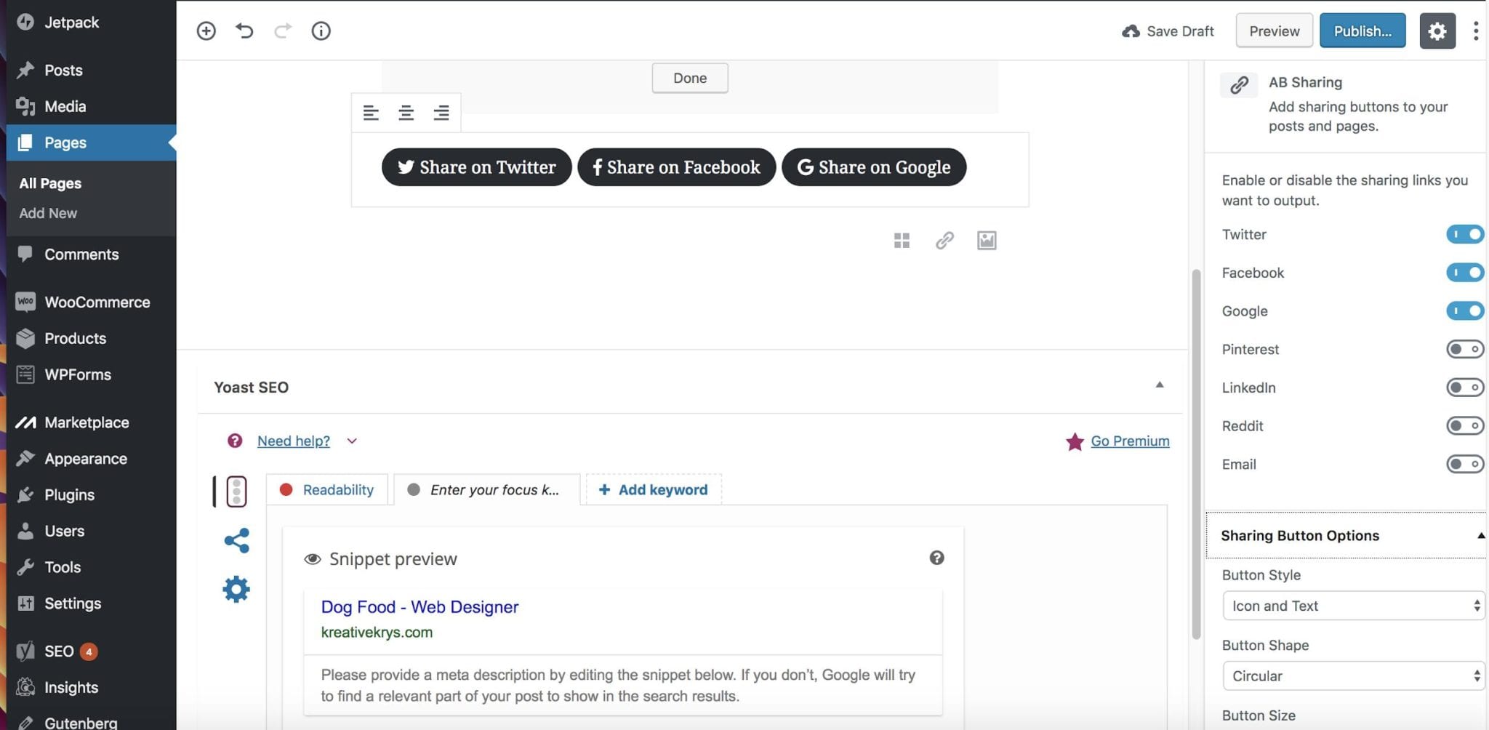Open the content structure info icon
The image size is (1489, 730).
pos(321,31)
